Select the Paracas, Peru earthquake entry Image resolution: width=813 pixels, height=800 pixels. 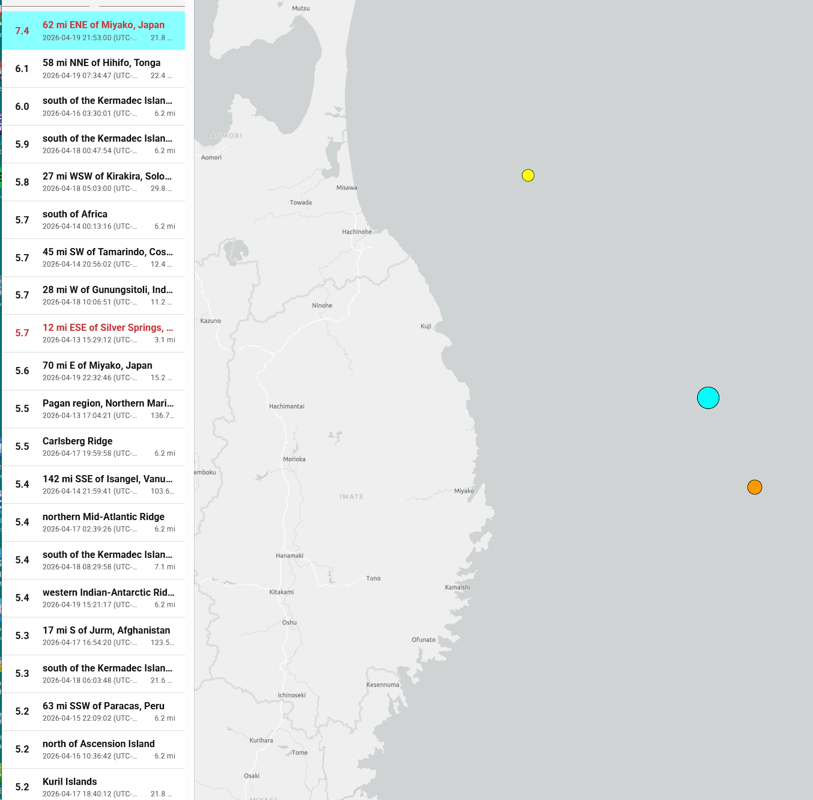pyautogui.click(x=103, y=706)
